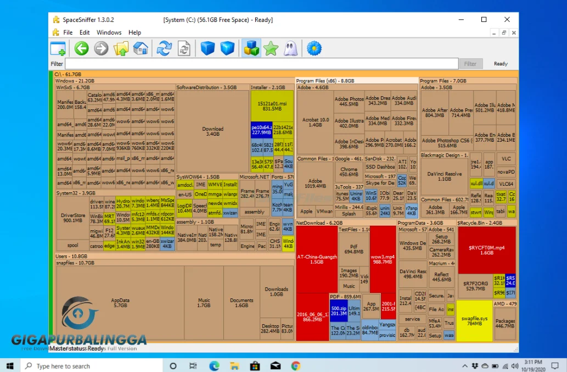Click the Music 1.7GB block
Screen dimensions: 567x372
coord(204,303)
